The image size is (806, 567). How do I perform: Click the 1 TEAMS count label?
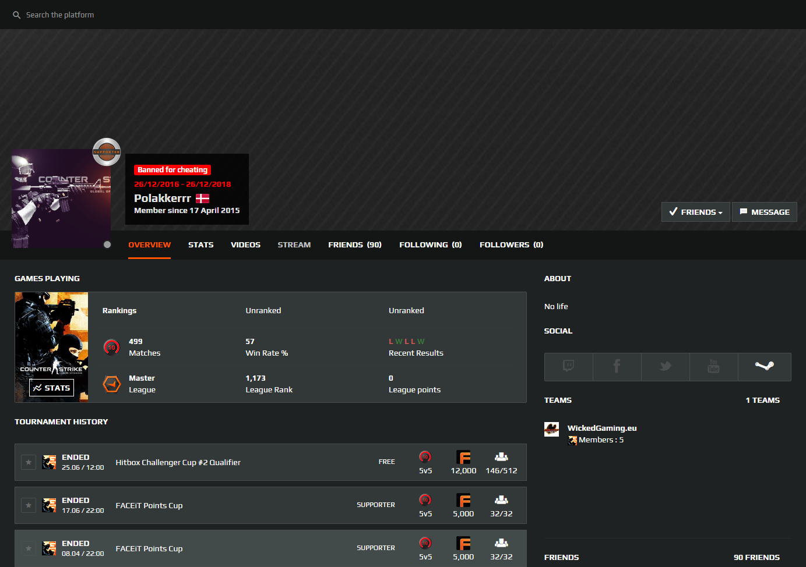tap(762, 401)
